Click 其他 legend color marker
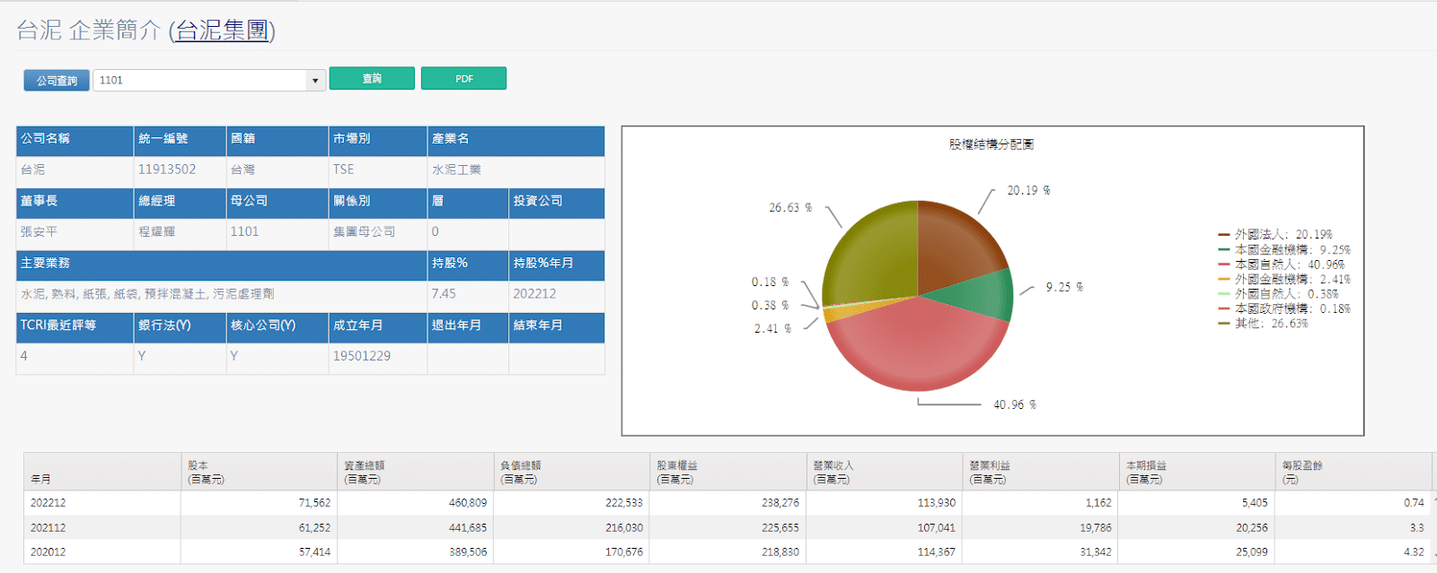The height and width of the screenshot is (573, 1437). (x=1223, y=324)
